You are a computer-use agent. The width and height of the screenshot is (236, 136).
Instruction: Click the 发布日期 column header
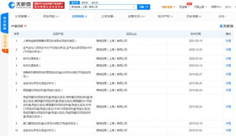click(x=195, y=34)
